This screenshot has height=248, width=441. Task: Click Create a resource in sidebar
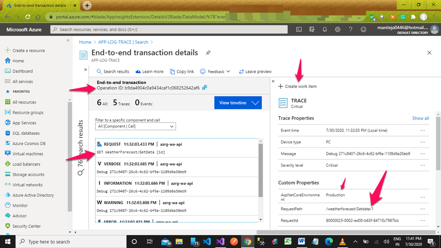[x=25, y=50]
